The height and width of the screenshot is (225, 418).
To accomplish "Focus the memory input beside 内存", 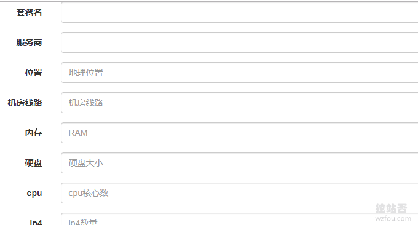I will 239,133.
